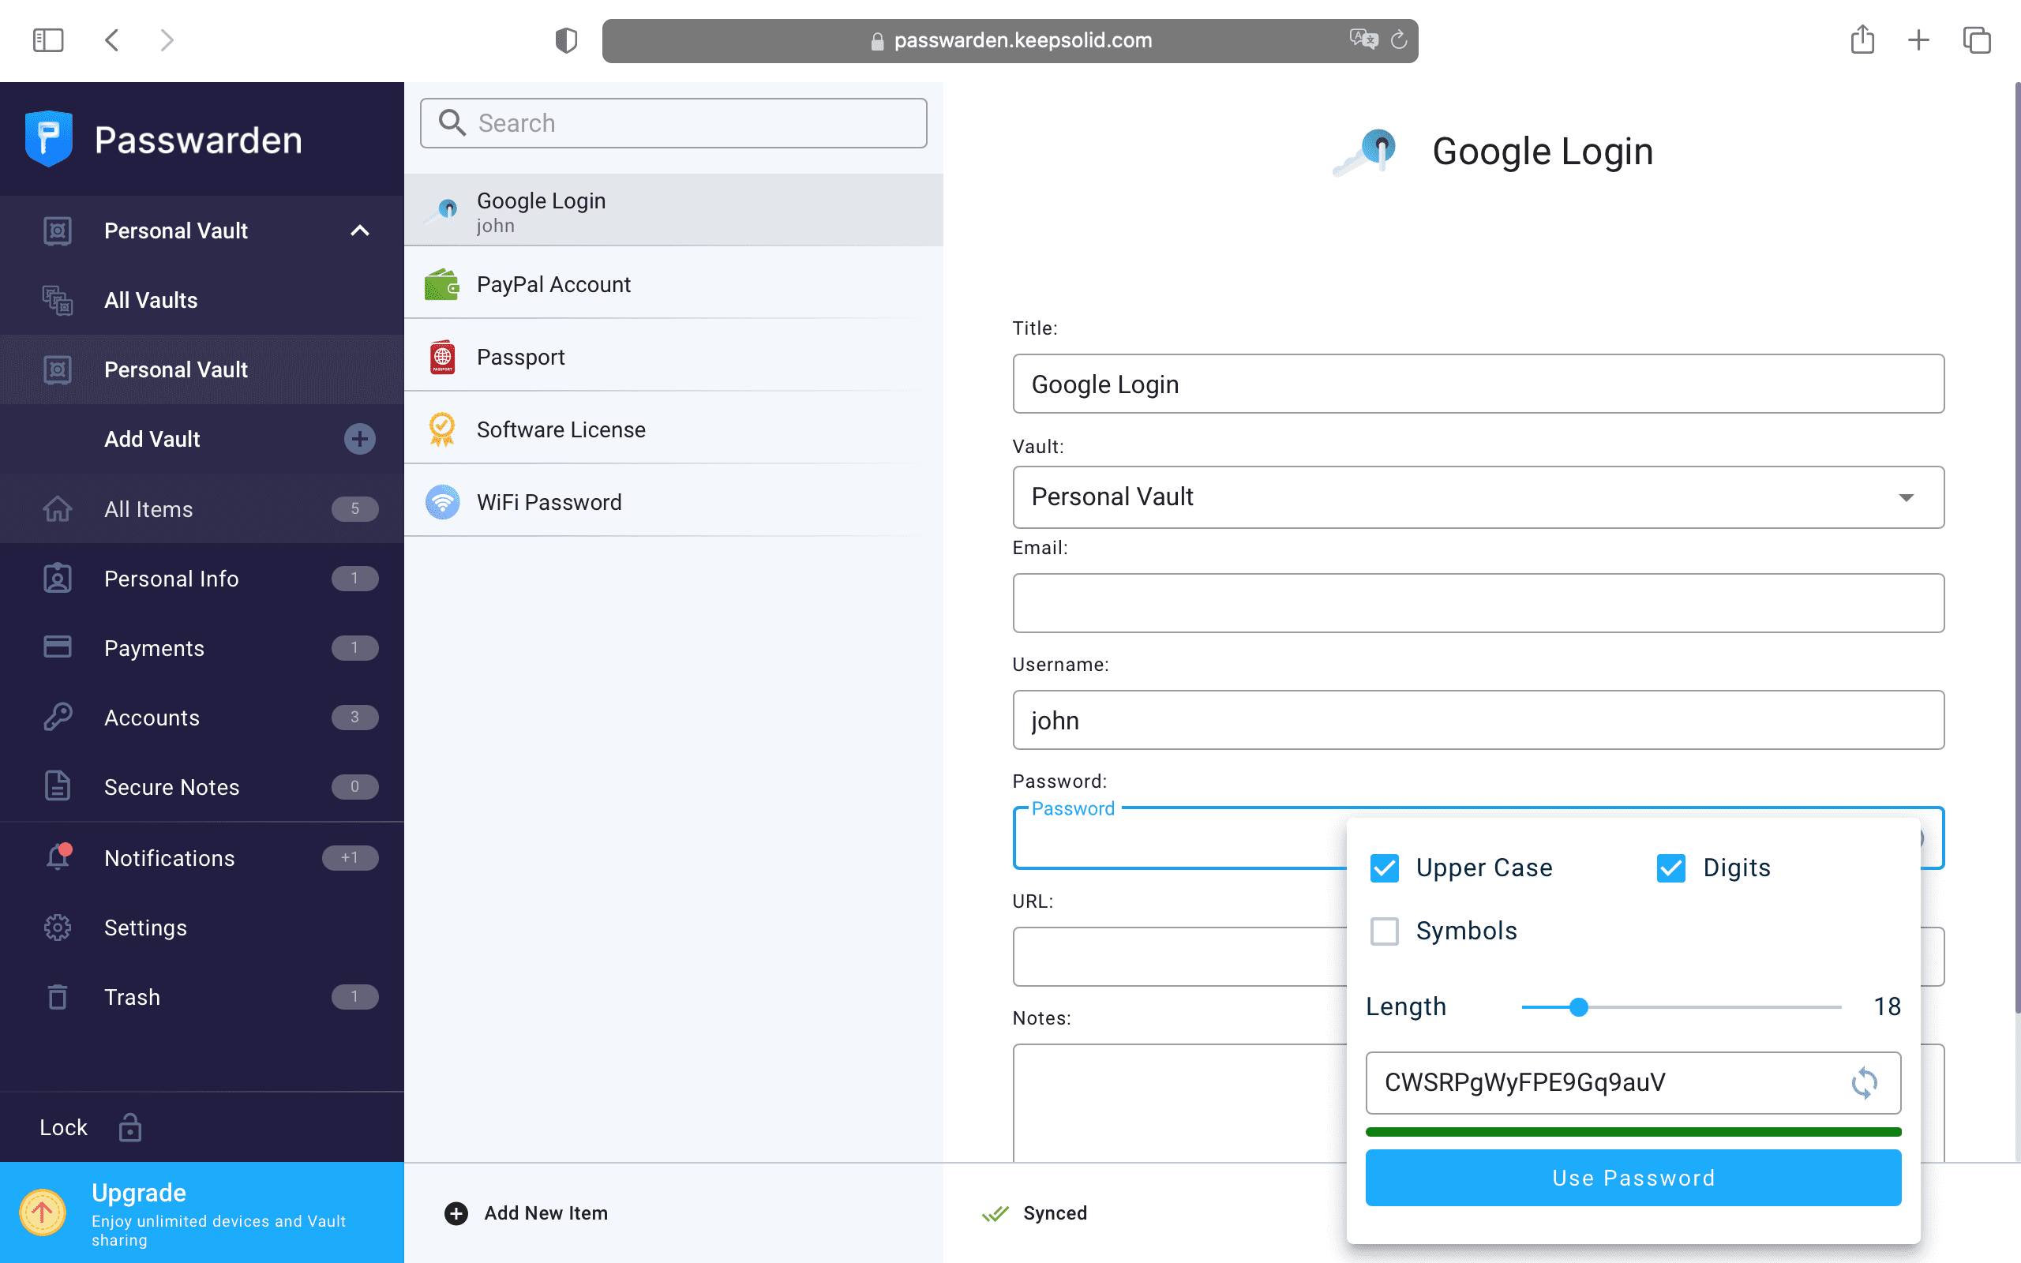Viewport: 2021px width, 1263px height.
Task: Click the Trash bin icon
Action: [58, 996]
